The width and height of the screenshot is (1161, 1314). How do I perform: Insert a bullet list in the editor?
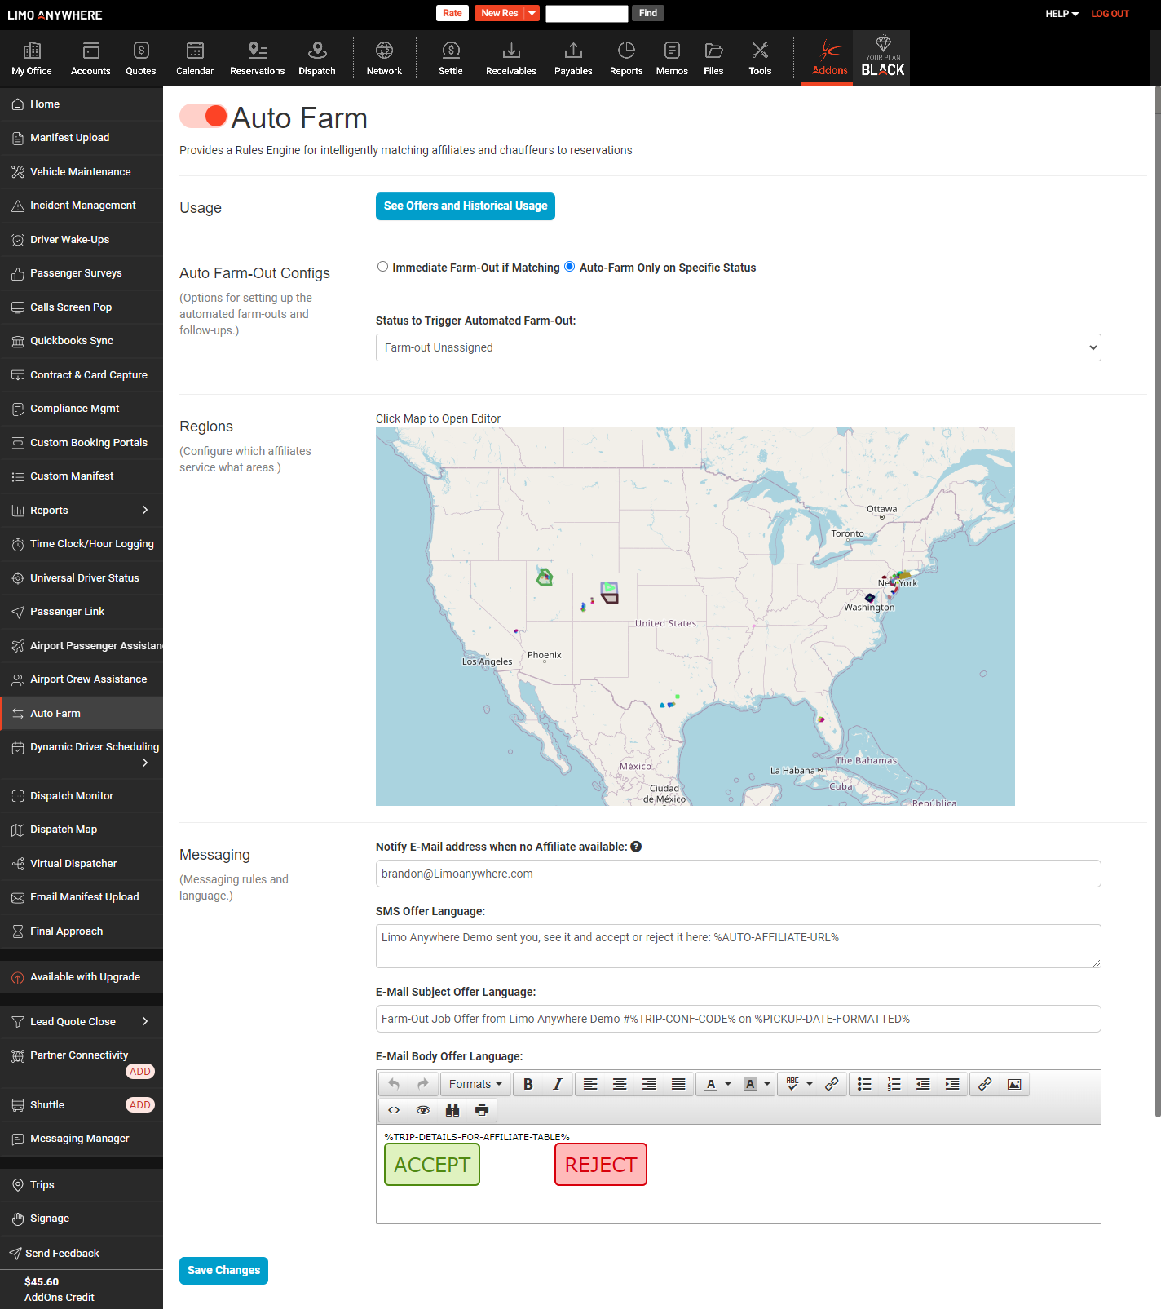[865, 1084]
